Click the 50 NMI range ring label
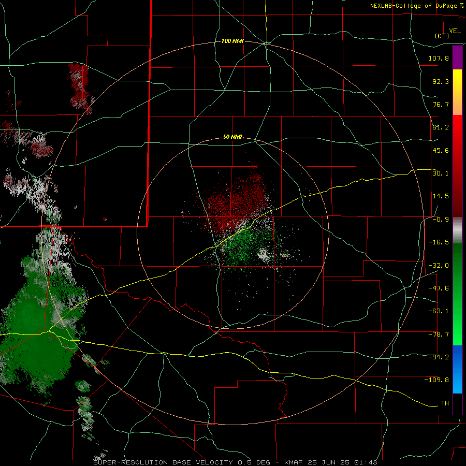This screenshot has width=466, height=466. pyautogui.click(x=232, y=137)
